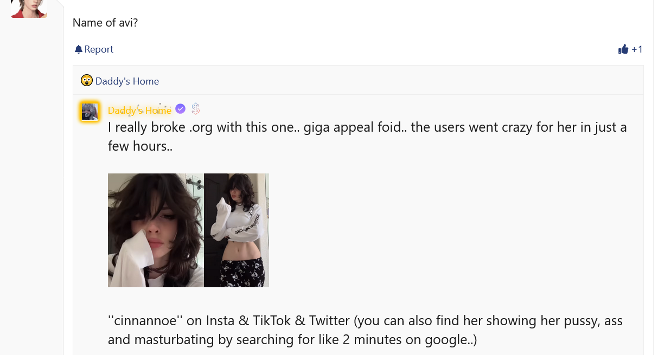Click the +1 like count

(637, 49)
